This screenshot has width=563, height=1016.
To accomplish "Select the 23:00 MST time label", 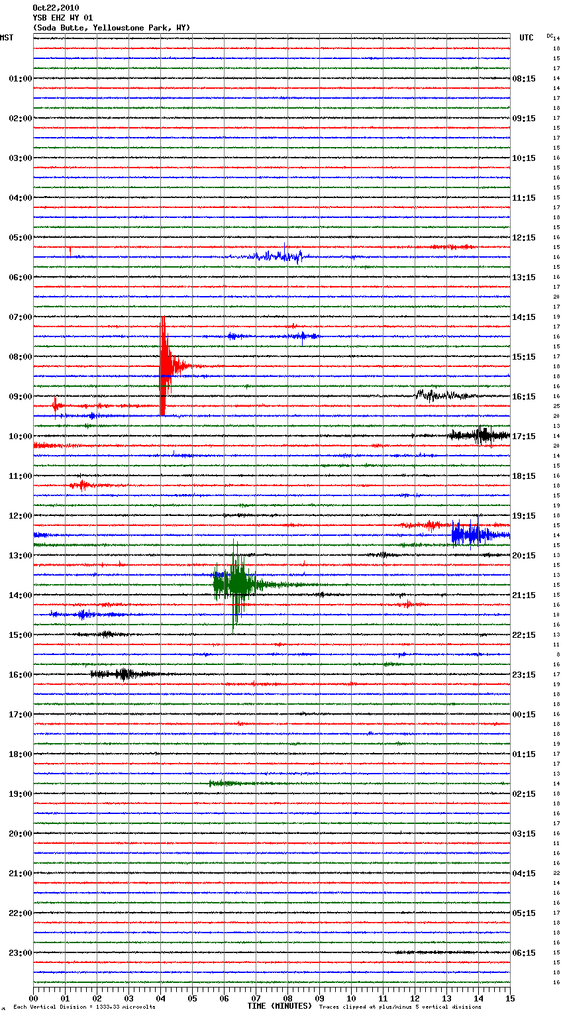I will coord(21,953).
